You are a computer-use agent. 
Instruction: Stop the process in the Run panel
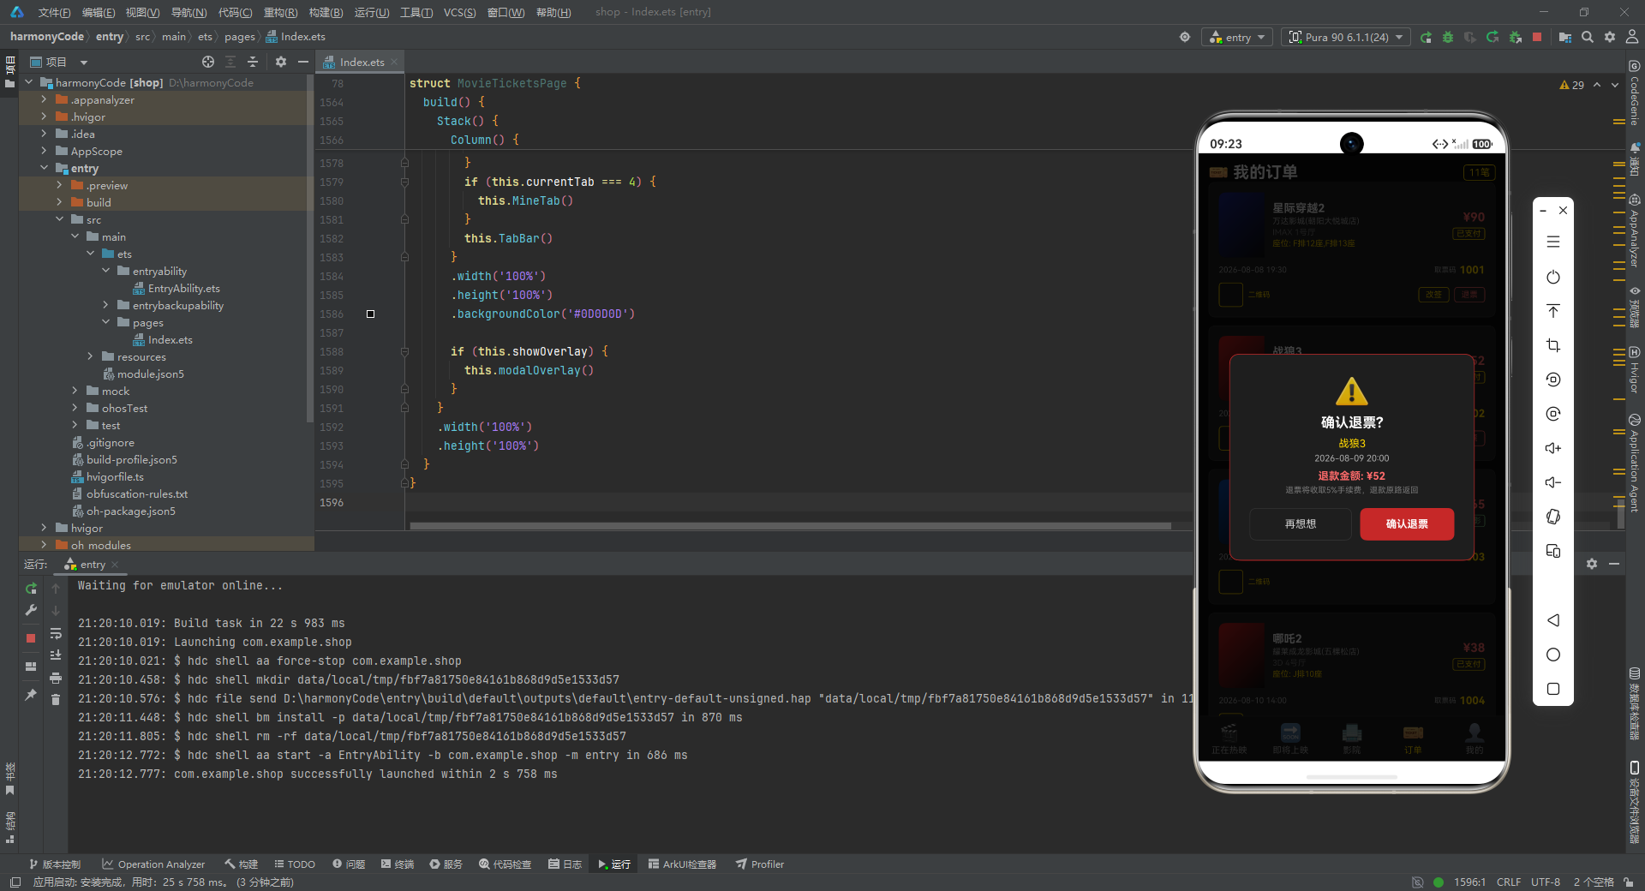click(x=31, y=638)
